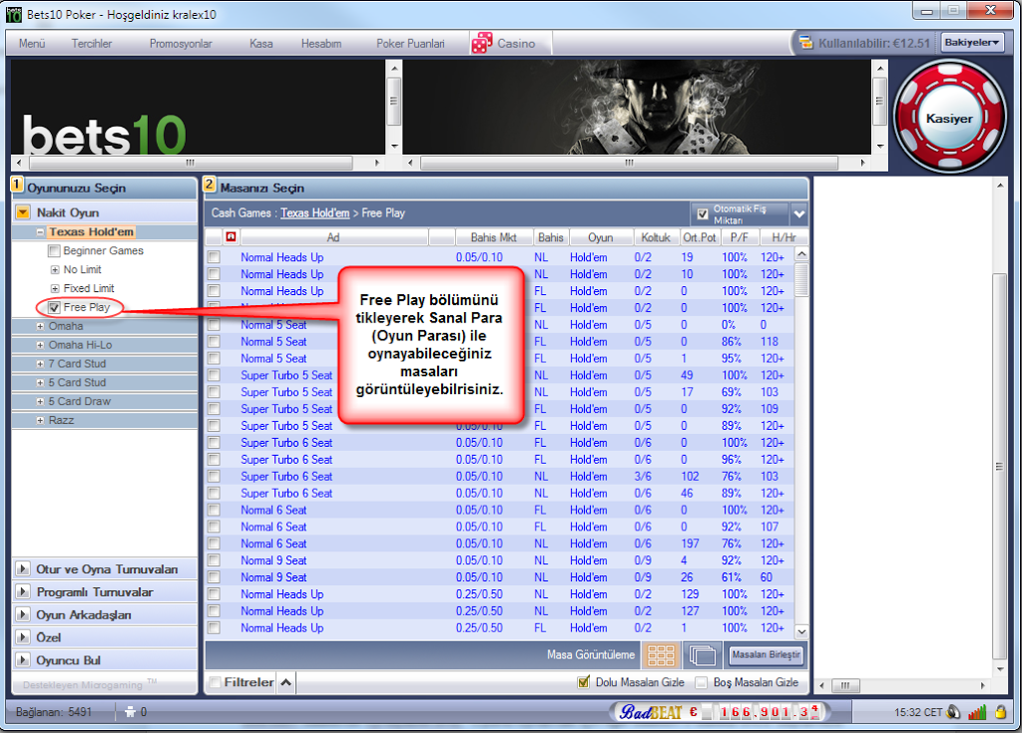Expand the Razz game node
This screenshot has height=733, width=1022.
[40, 421]
